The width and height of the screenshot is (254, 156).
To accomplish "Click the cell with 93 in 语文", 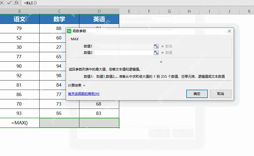I will click(x=19, y=113).
